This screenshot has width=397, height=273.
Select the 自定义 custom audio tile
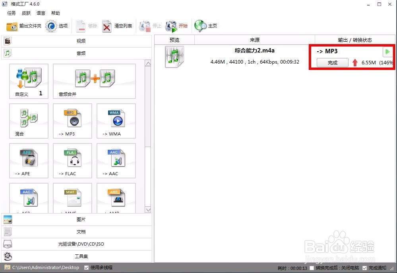29,81
